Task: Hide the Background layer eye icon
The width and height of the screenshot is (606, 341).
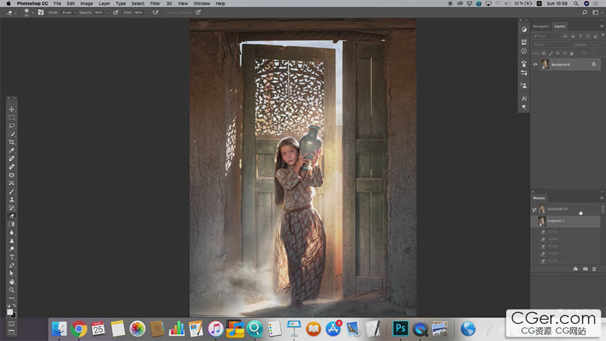Action: [x=535, y=65]
